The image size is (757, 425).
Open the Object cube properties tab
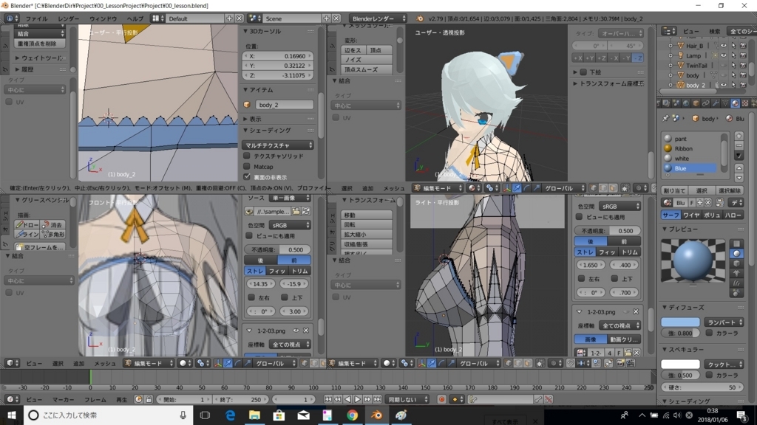(696, 103)
